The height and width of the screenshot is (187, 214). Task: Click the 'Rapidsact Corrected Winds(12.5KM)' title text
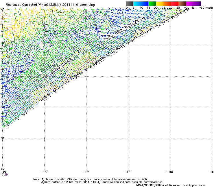34,5
